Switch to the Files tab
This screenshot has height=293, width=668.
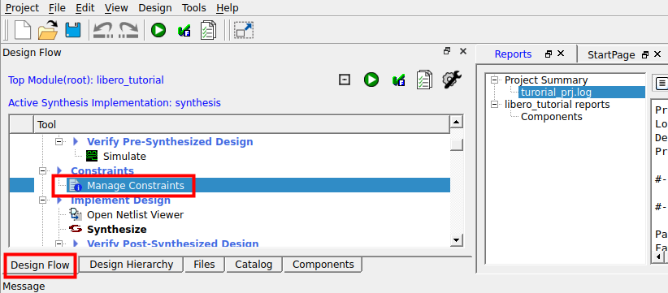pyautogui.click(x=204, y=264)
